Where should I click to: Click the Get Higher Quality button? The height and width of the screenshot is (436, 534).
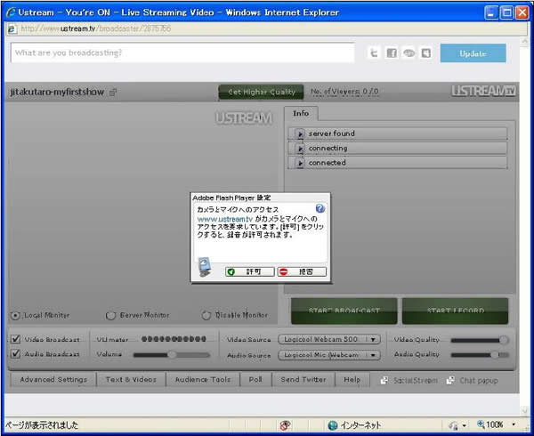(x=261, y=92)
